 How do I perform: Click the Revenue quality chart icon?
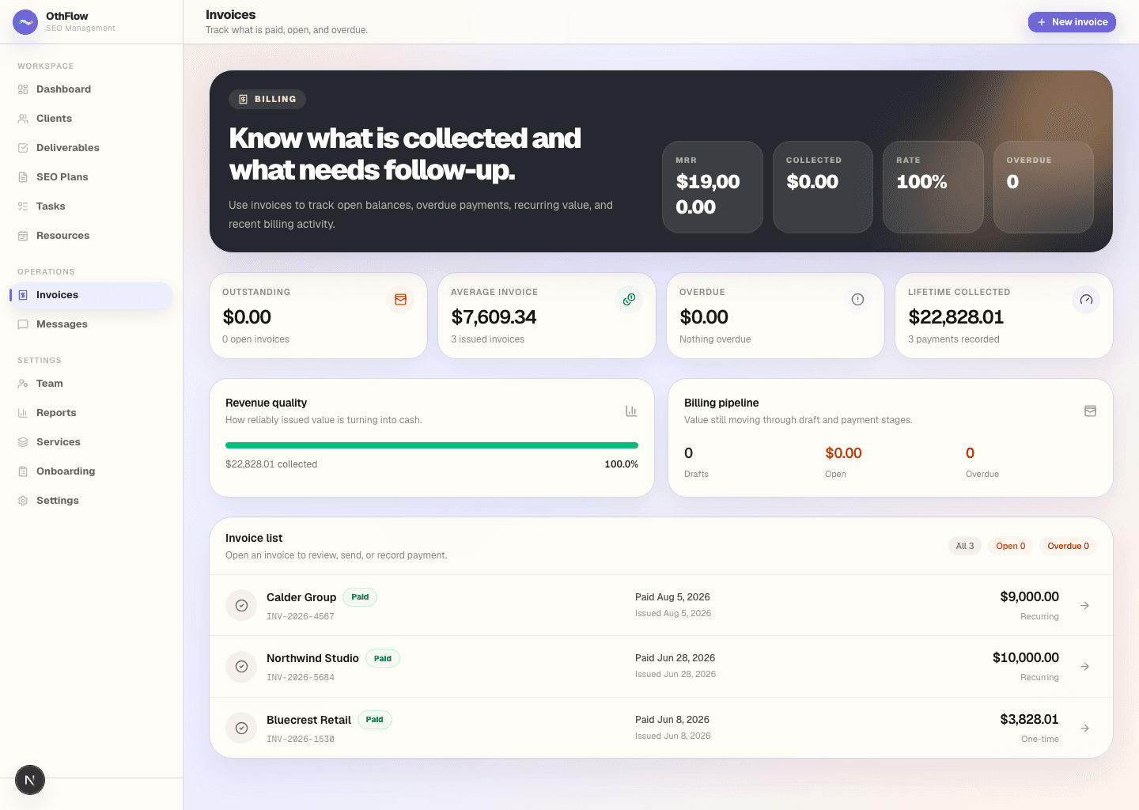click(x=631, y=411)
